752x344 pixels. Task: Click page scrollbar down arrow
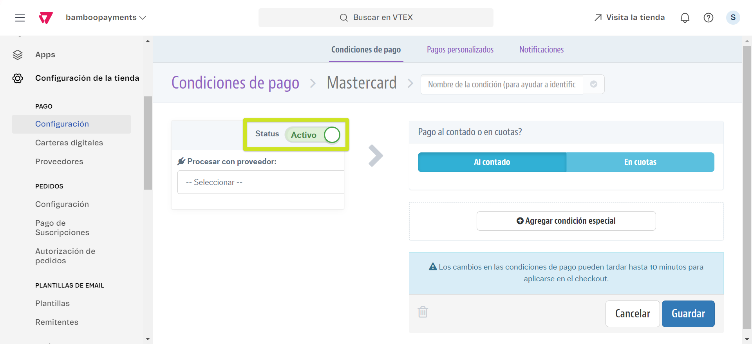coord(747,339)
